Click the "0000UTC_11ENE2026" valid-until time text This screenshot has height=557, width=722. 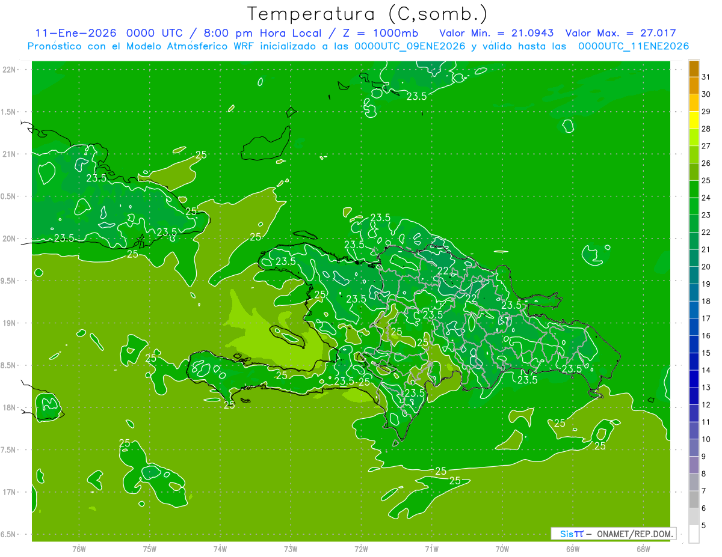633,46
